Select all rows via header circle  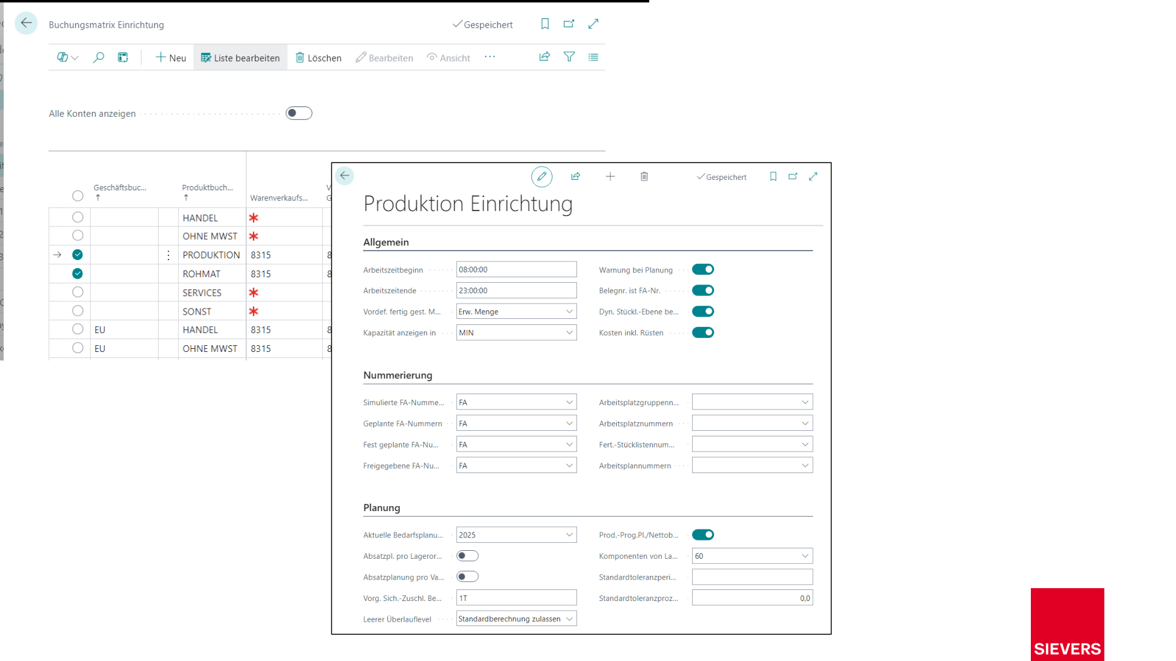pos(78,196)
